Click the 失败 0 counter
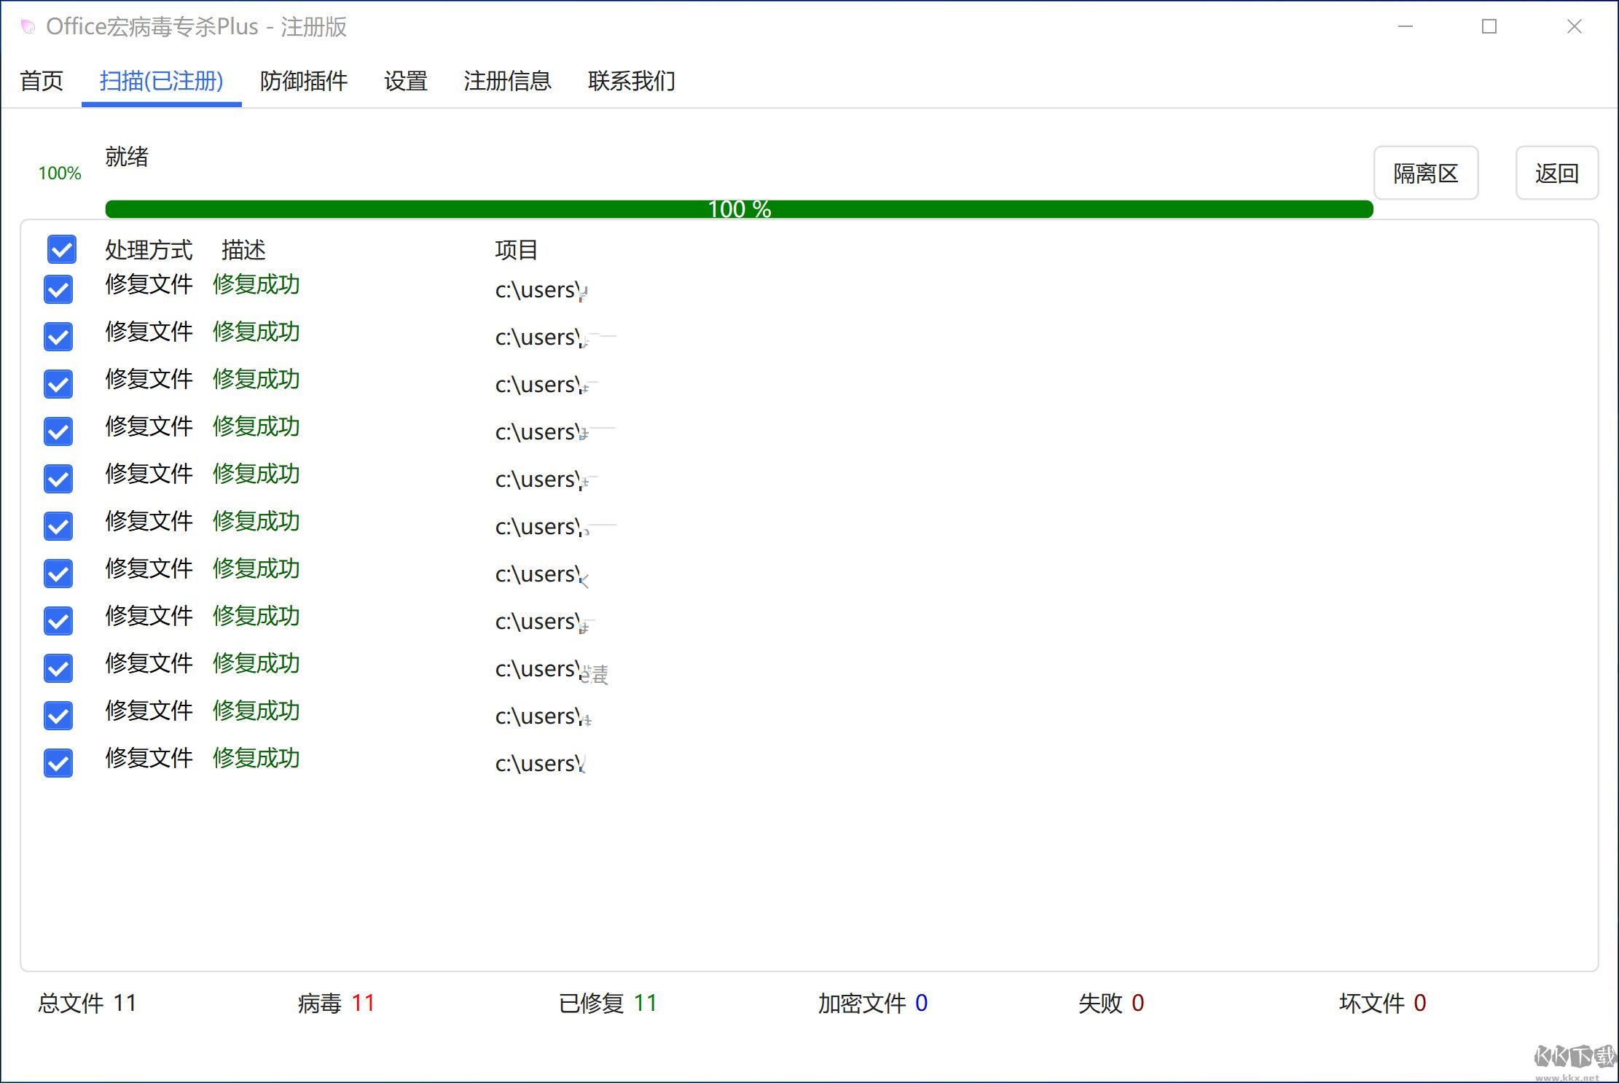The image size is (1619, 1083). [x=1111, y=1004]
